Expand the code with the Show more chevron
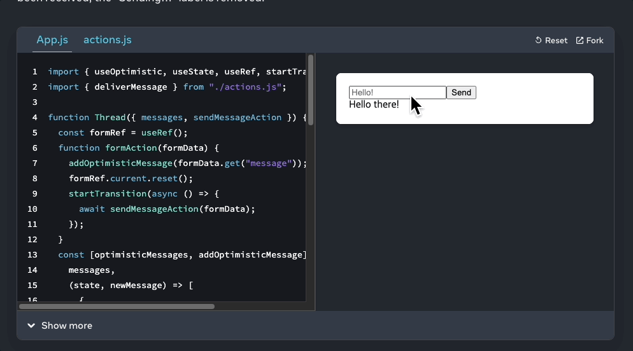 click(31, 326)
